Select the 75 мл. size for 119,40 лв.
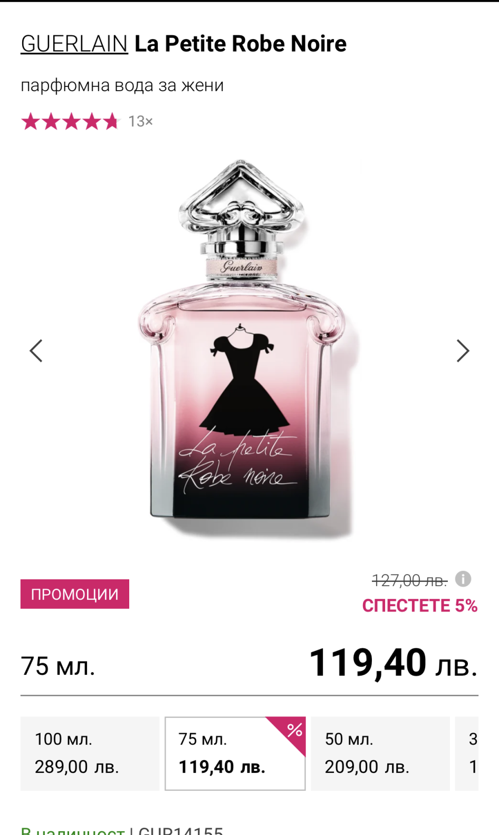The height and width of the screenshot is (835, 499). pos(235,753)
